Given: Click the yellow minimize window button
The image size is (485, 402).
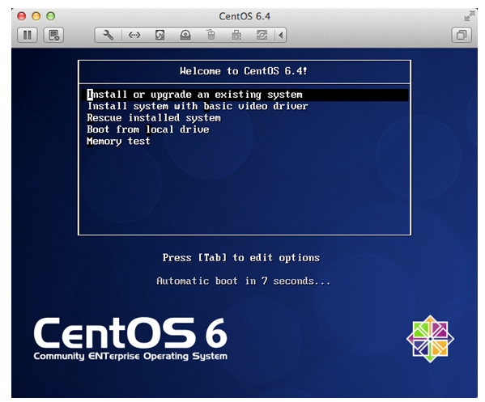Looking at the screenshot, I should (x=36, y=16).
